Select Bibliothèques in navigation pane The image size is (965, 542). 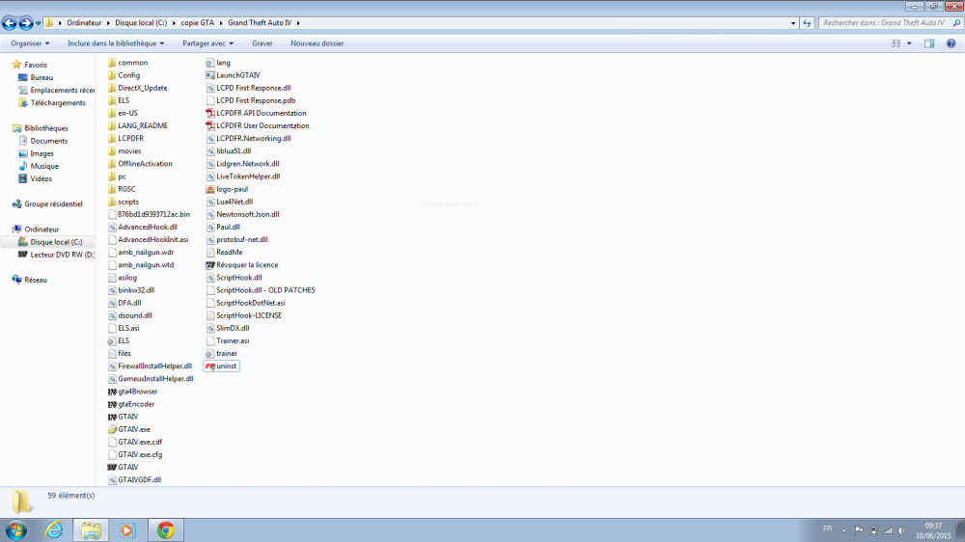46,128
